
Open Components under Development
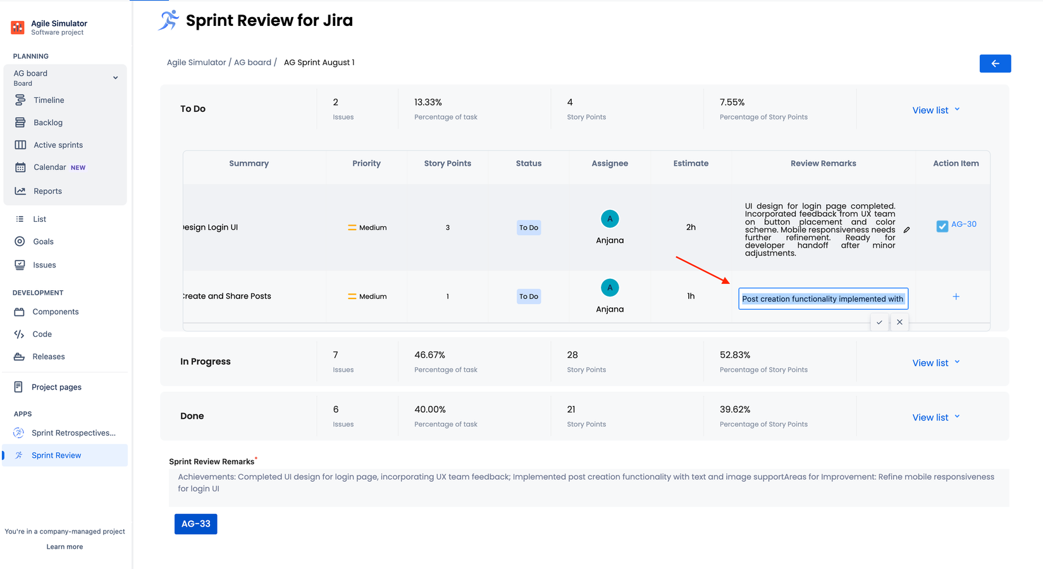pos(56,312)
